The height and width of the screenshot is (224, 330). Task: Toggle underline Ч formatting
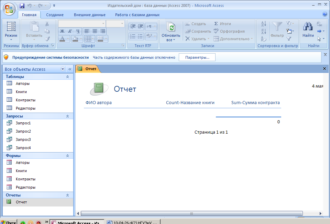[78, 31]
